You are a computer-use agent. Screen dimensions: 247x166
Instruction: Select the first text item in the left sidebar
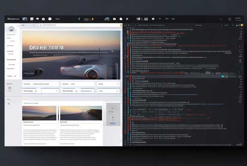(x=11, y=35)
